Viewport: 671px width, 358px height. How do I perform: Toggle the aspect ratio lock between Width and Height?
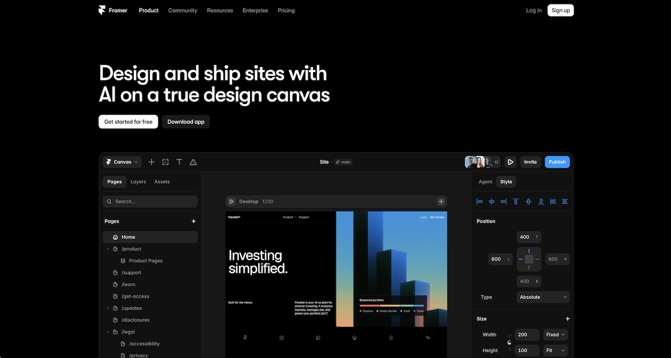pos(509,342)
